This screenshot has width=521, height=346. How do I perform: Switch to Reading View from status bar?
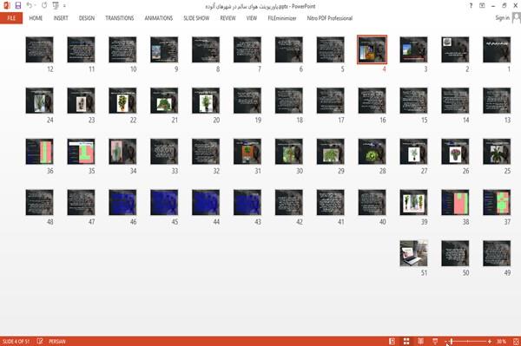point(420,341)
